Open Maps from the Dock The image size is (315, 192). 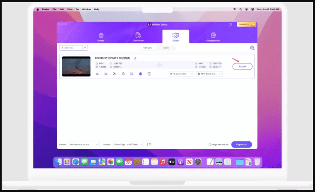pos(102,162)
